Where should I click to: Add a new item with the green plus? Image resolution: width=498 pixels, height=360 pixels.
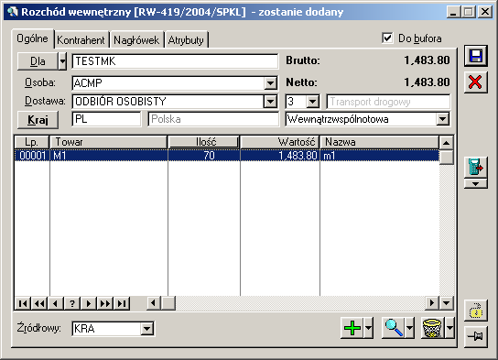pos(352,328)
